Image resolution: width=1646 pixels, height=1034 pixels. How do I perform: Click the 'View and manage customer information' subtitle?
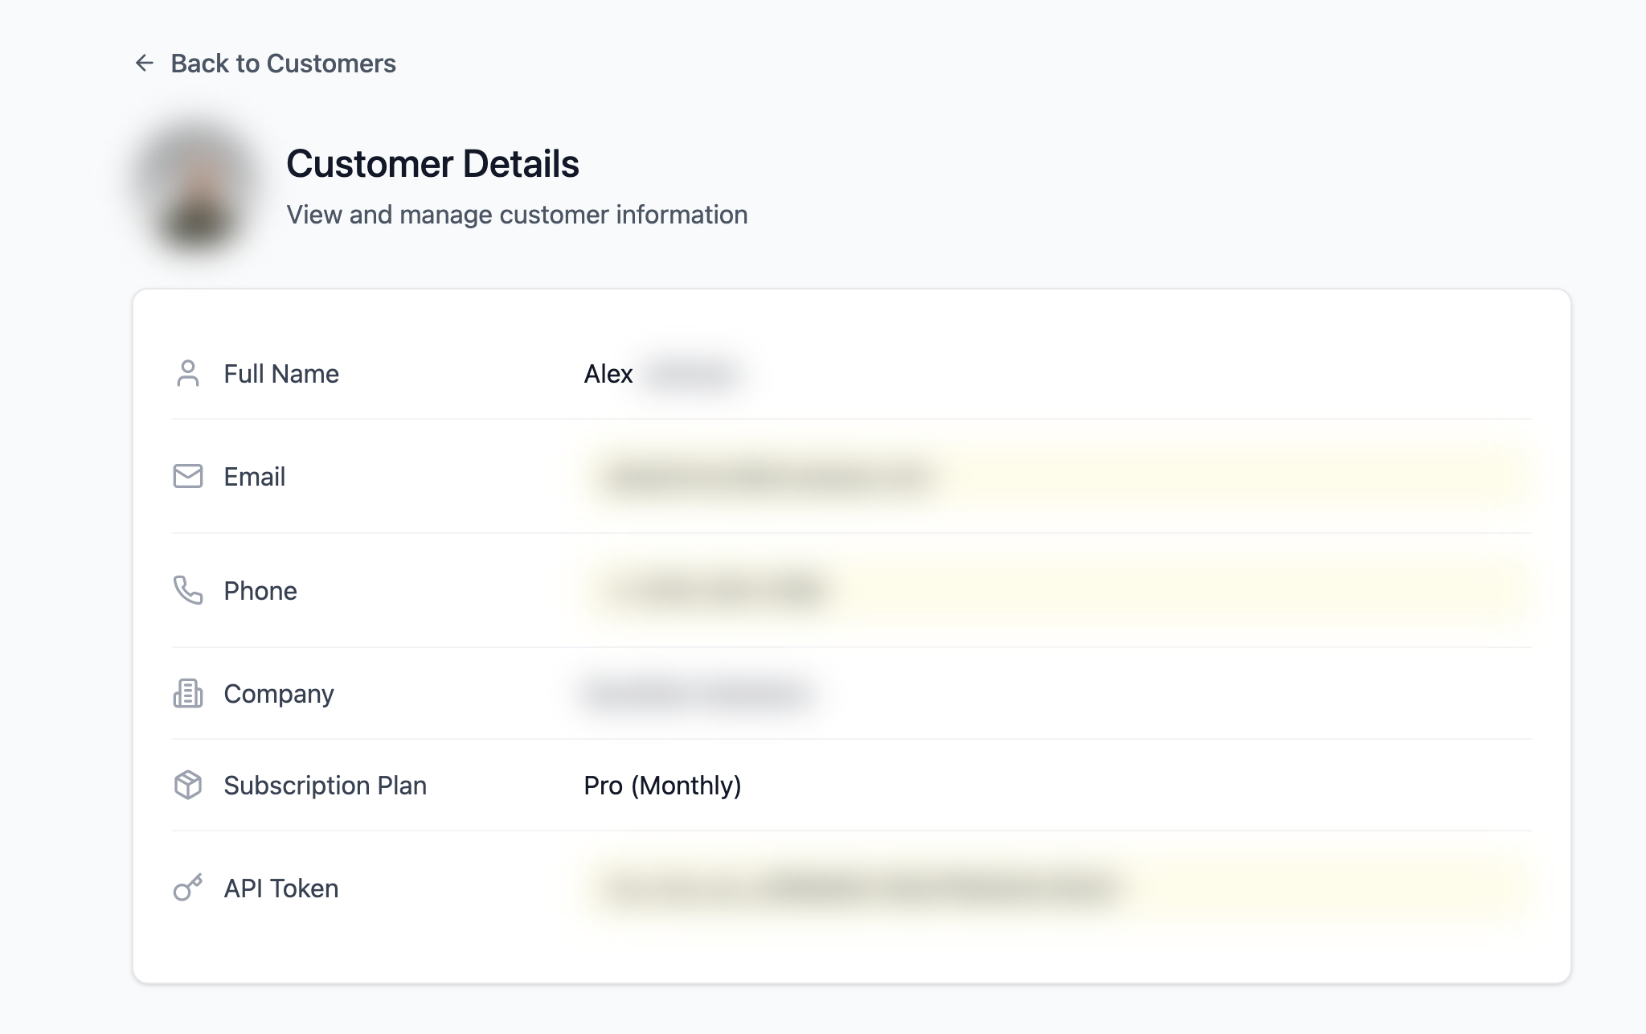517,215
